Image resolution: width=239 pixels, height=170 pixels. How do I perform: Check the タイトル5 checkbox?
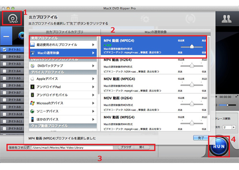coord(4,78)
